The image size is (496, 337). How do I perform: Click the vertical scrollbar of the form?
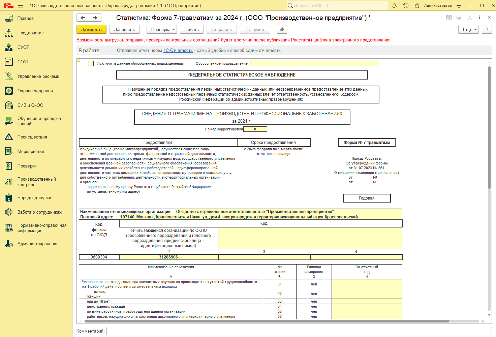click(489, 127)
